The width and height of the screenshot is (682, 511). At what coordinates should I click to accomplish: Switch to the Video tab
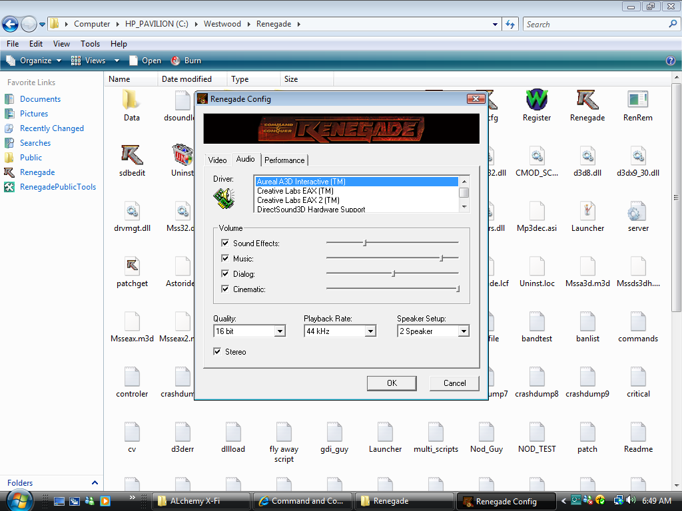[217, 160]
